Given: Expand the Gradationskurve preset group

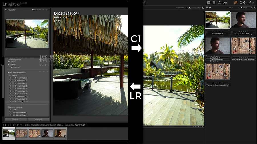Looking at the screenshot, I should click(x=8, y=59).
